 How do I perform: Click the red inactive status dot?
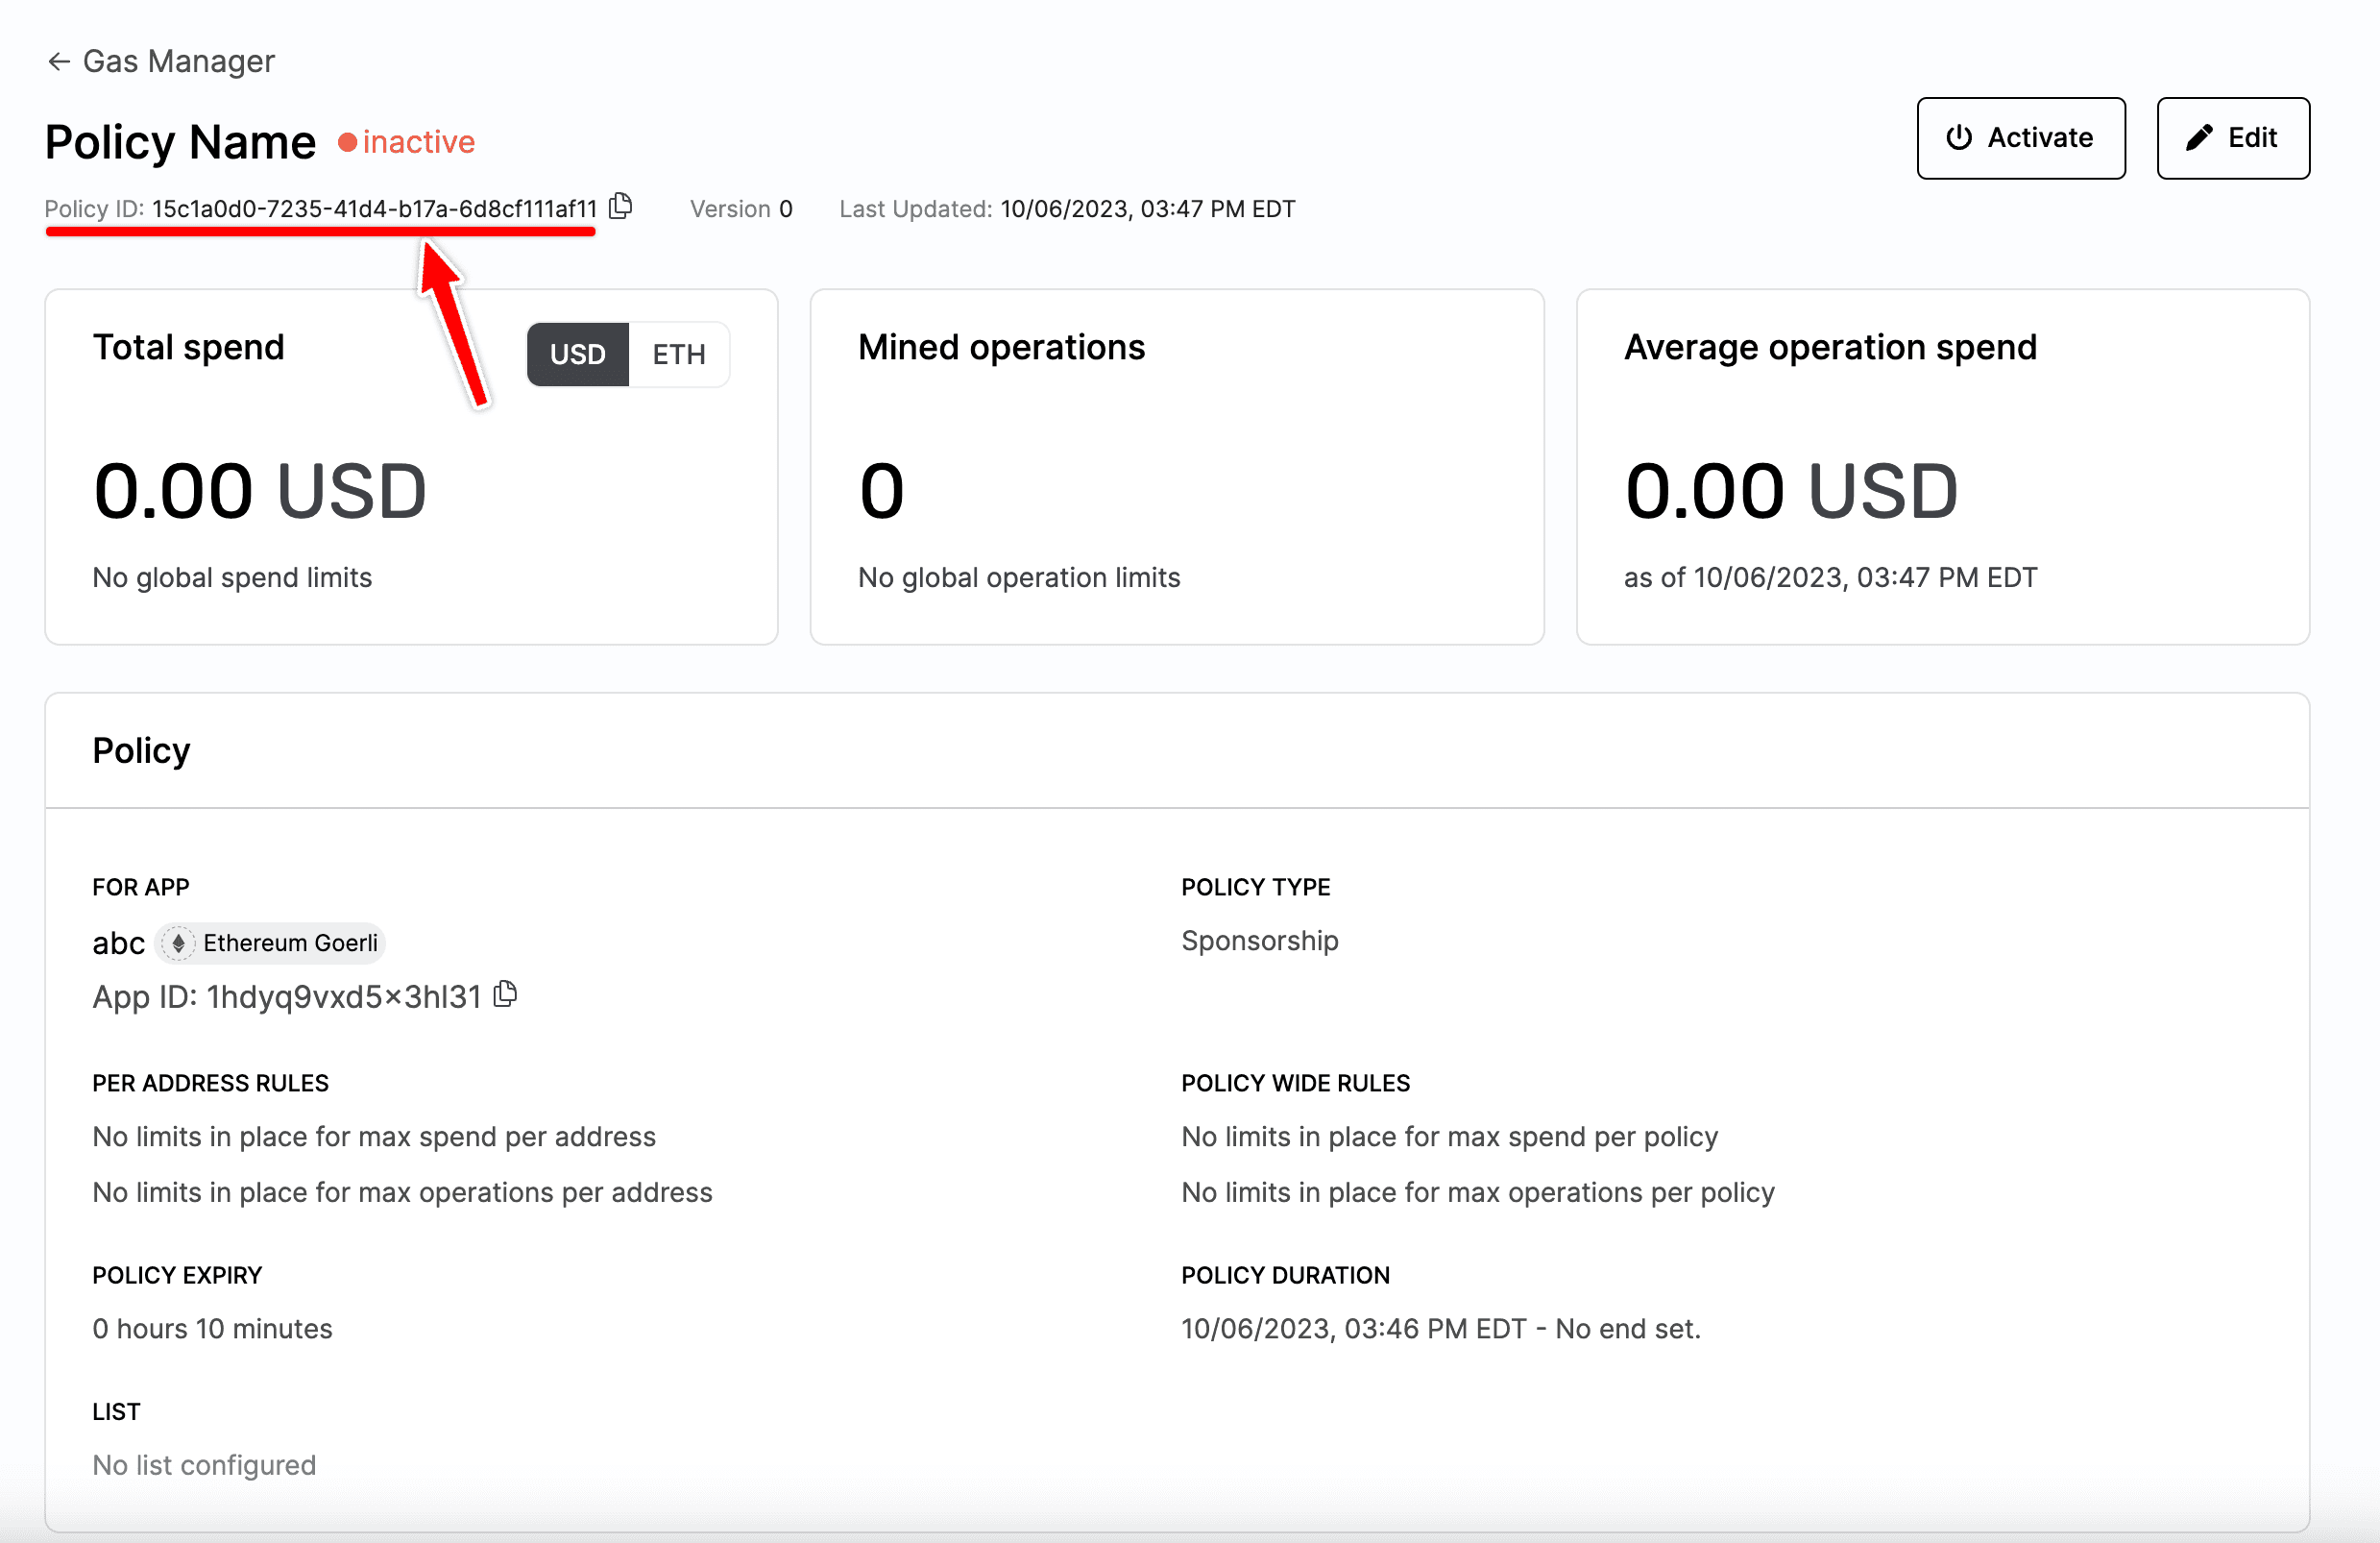click(x=347, y=143)
